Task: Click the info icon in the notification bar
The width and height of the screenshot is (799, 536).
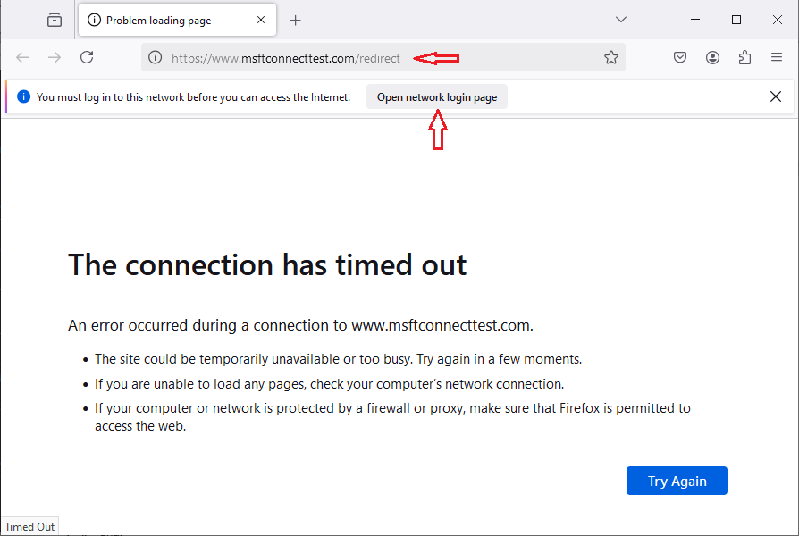Action: click(x=22, y=96)
